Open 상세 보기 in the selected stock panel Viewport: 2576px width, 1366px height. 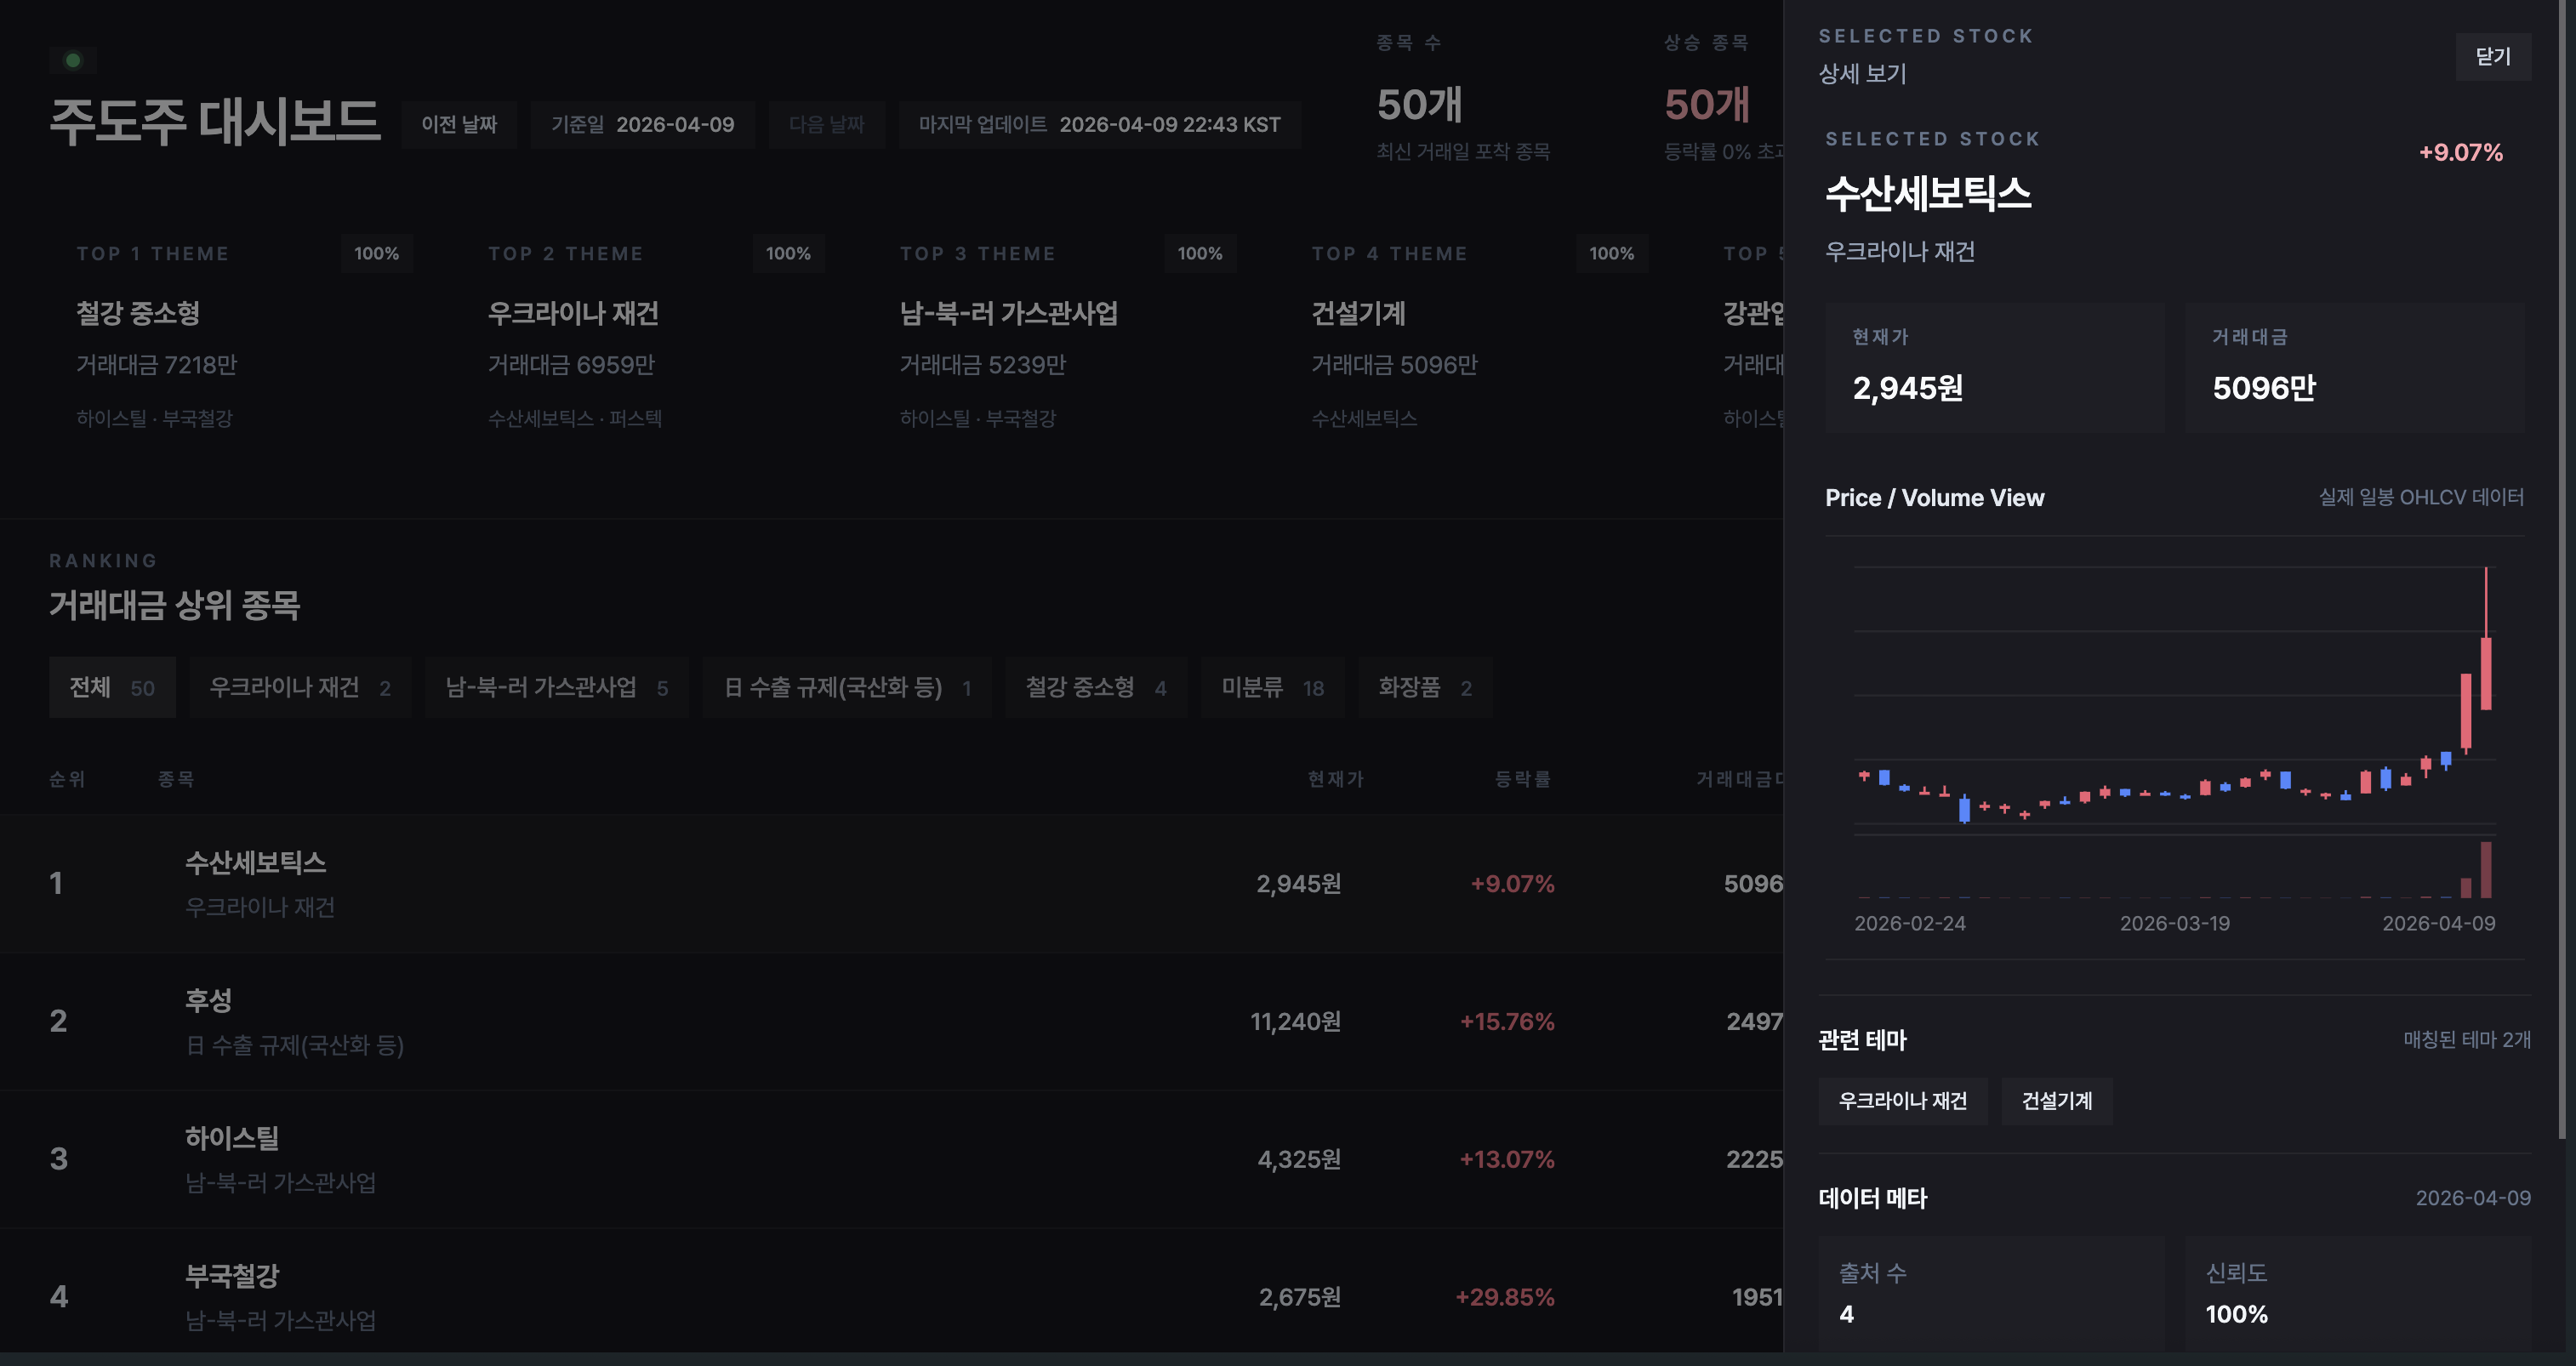[1864, 74]
